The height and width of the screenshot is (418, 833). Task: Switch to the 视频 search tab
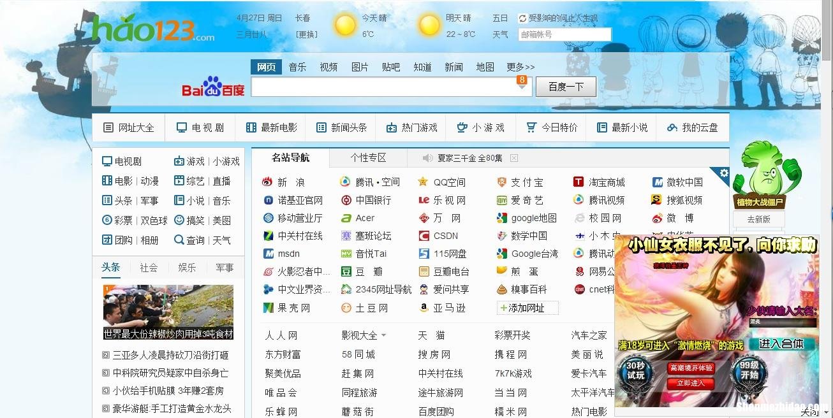(328, 67)
